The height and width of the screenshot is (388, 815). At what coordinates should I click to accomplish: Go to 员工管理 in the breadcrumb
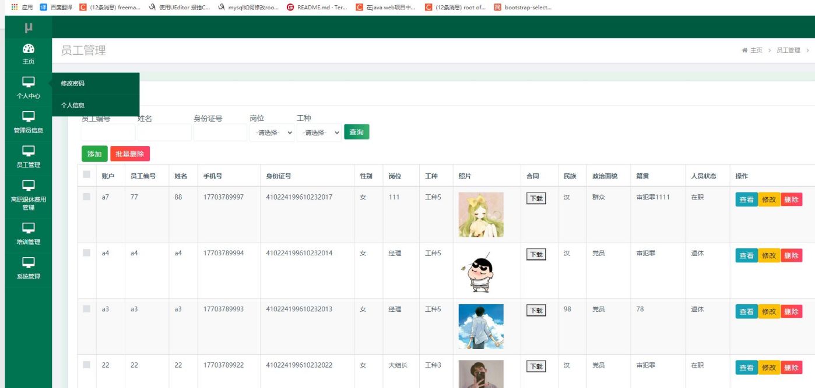point(788,51)
